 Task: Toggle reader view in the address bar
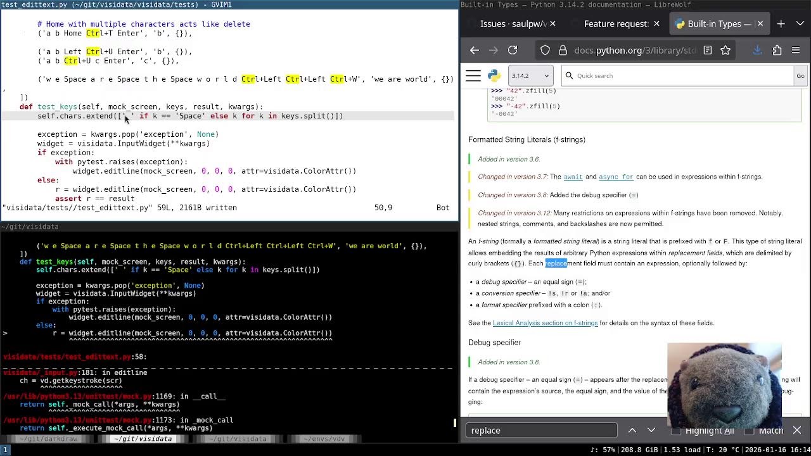pyautogui.click(x=708, y=51)
